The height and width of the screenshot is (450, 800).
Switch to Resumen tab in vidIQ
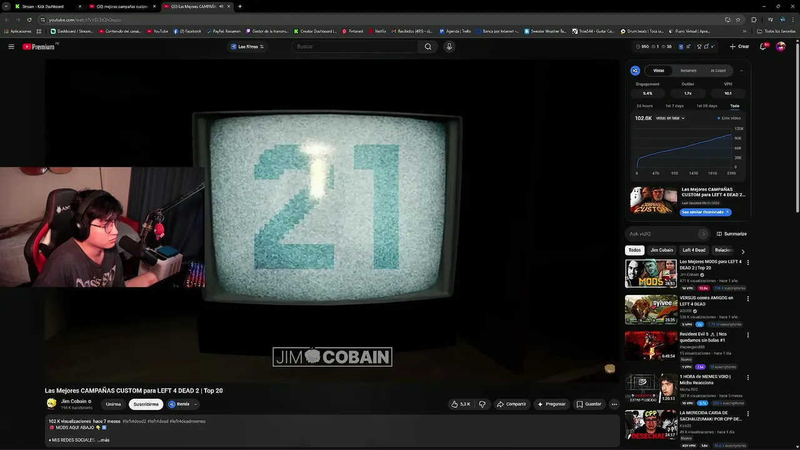pyautogui.click(x=688, y=71)
